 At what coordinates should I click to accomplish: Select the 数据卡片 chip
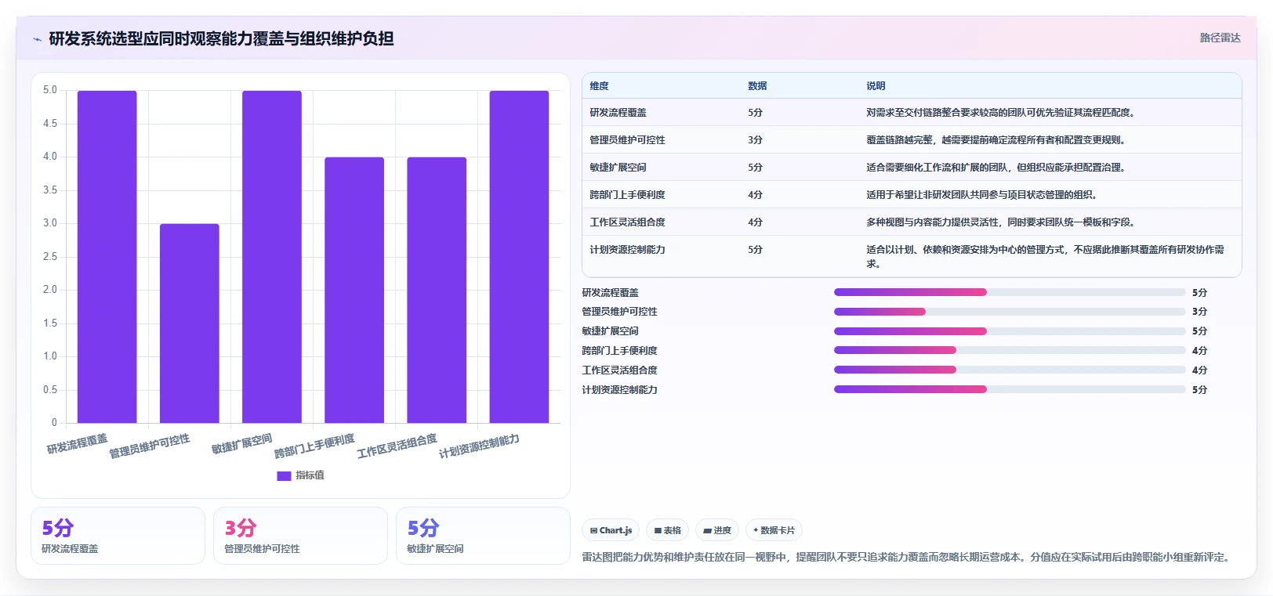click(x=774, y=530)
